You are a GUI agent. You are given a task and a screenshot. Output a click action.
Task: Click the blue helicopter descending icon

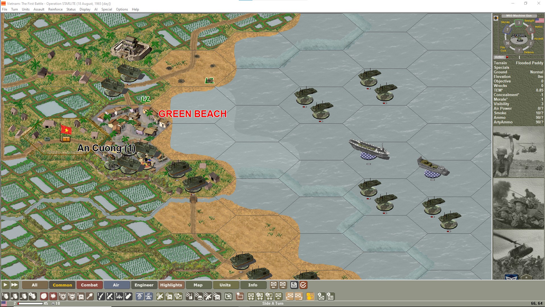[x=140, y=296]
